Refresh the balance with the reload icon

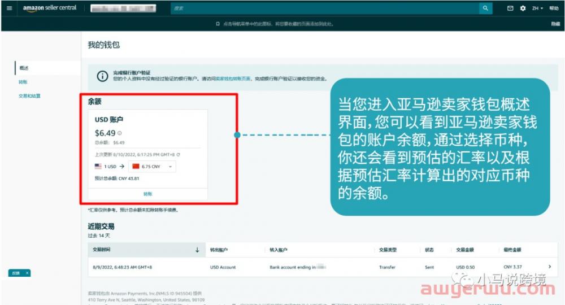click(x=179, y=155)
